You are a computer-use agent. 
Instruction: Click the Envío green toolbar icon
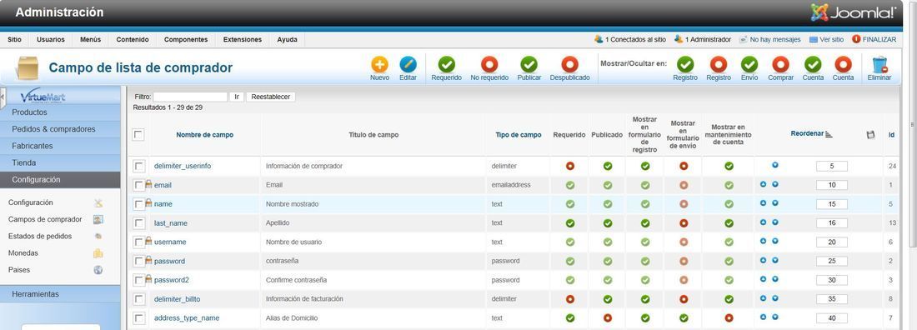click(x=749, y=64)
